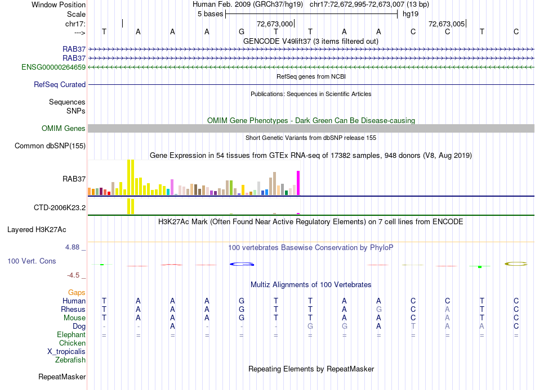Click the Chicken species label
Image resolution: width=535 pixels, height=390 pixels.
point(72,343)
